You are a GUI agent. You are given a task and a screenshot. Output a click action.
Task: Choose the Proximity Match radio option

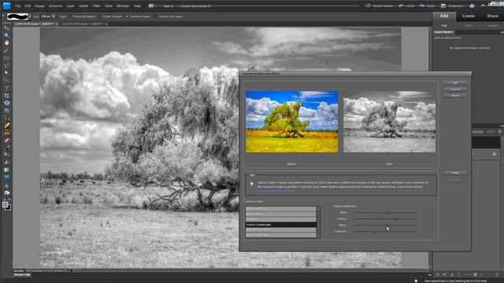point(83,16)
